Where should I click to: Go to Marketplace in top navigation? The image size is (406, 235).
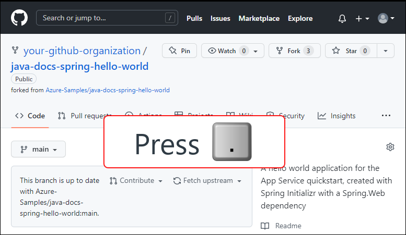pos(259,18)
